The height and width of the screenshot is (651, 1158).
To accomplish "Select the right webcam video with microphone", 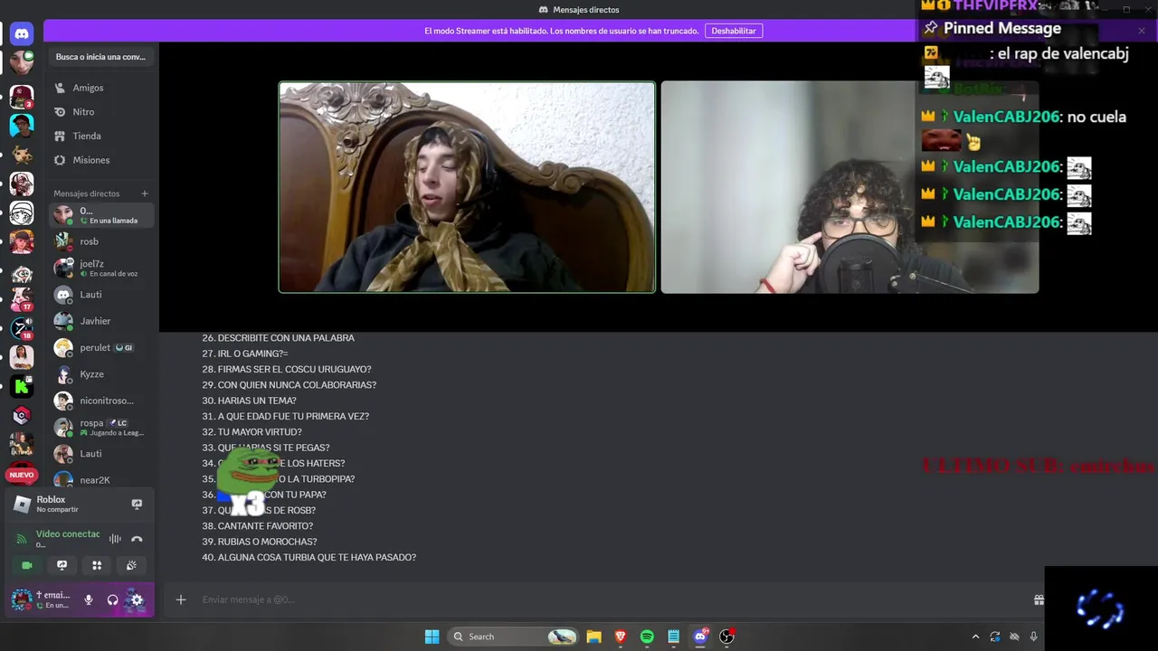I will click(850, 187).
